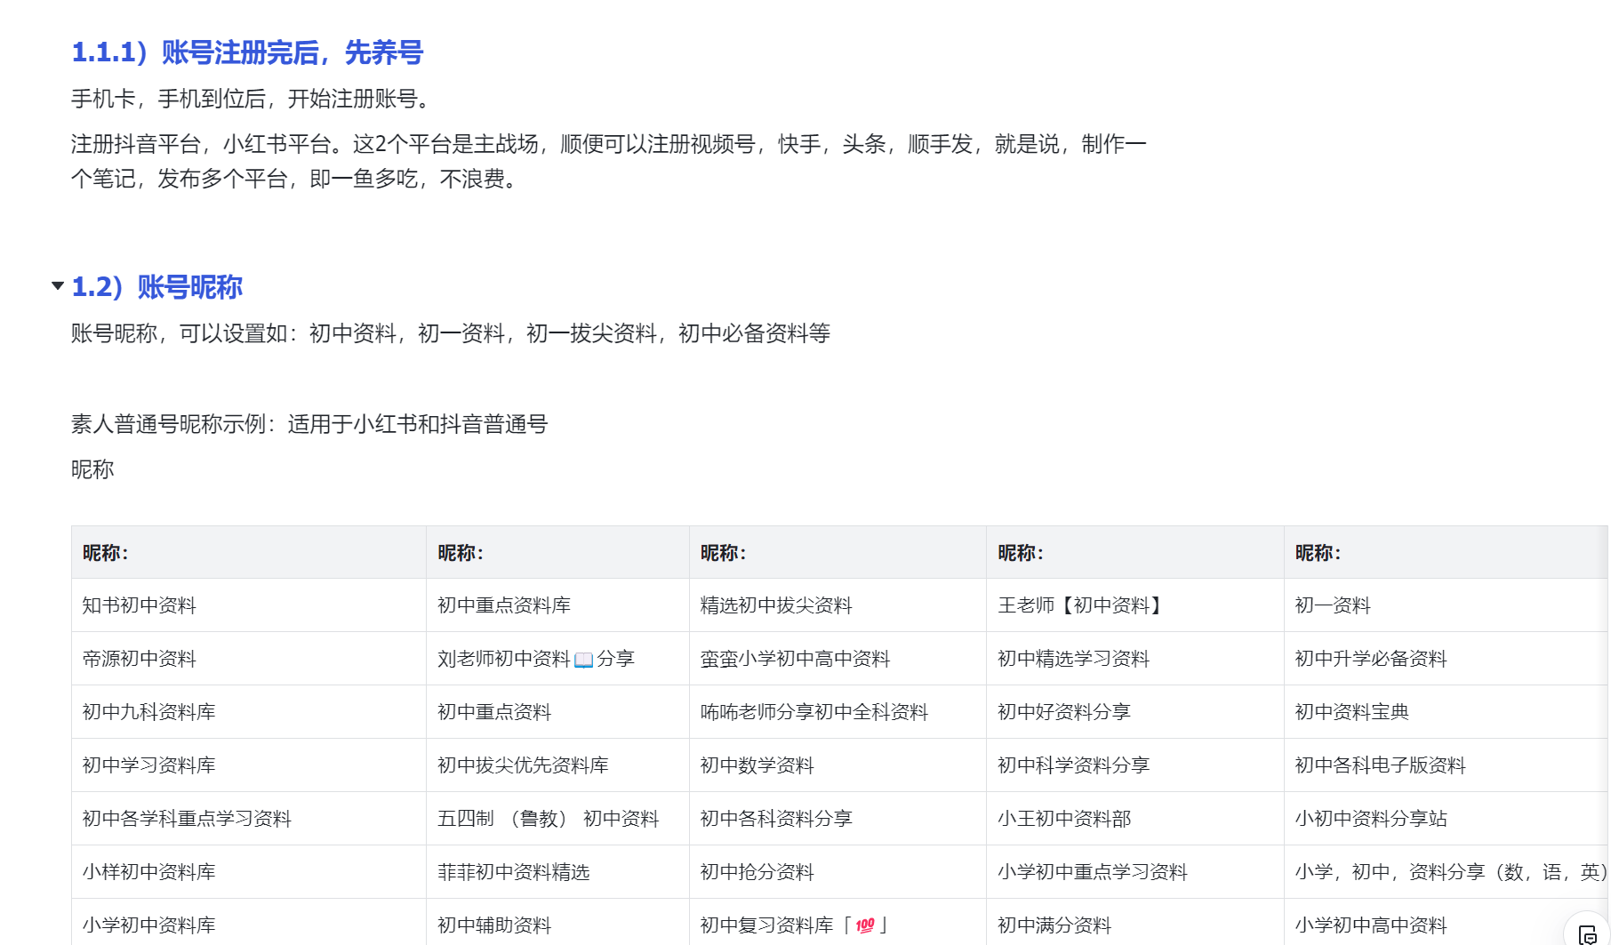This screenshot has height=945, width=1611.
Task: Select cell 初中满分资料
Action: pos(1135,923)
